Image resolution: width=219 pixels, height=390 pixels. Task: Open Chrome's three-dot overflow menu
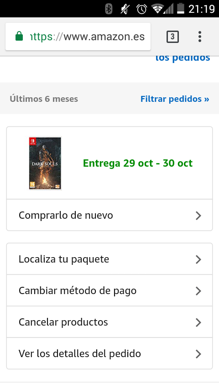click(x=200, y=37)
